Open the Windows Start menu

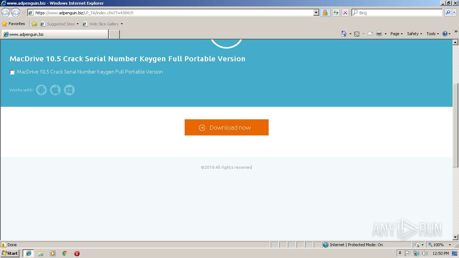click(x=10, y=253)
